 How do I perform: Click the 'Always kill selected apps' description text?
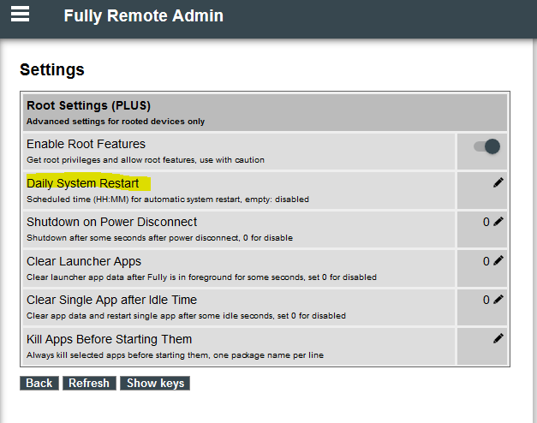tap(175, 355)
